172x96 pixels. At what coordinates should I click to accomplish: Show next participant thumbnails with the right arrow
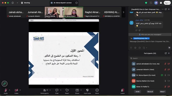[123, 12]
